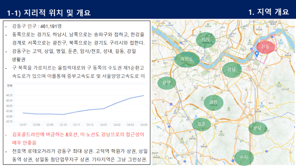Click the chart y-axis value 46.00
The image size is (296, 166).
(x=9, y=106)
